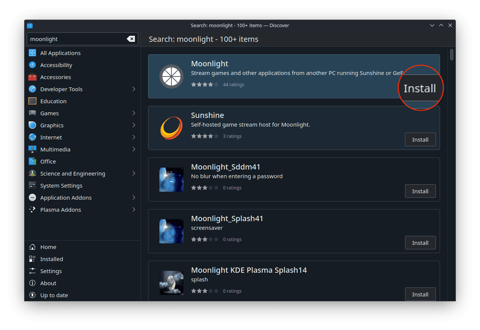Expand the Plasma Addons category
480x330 pixels.
point(134,209)
